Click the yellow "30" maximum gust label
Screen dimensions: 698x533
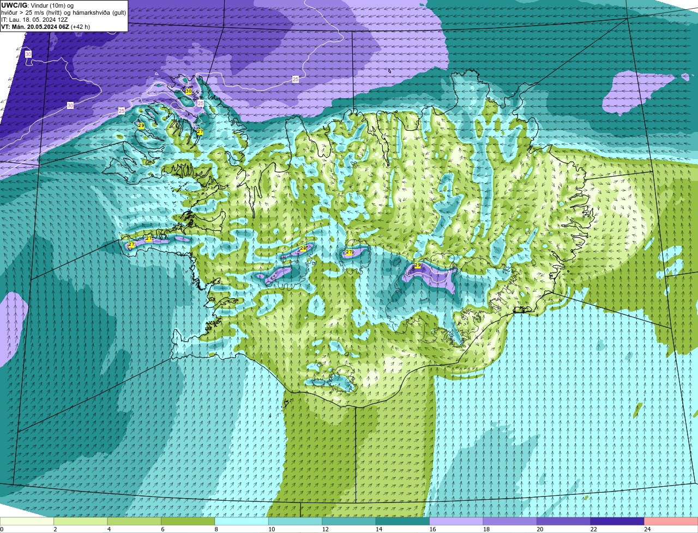click(x=189, y=91)
